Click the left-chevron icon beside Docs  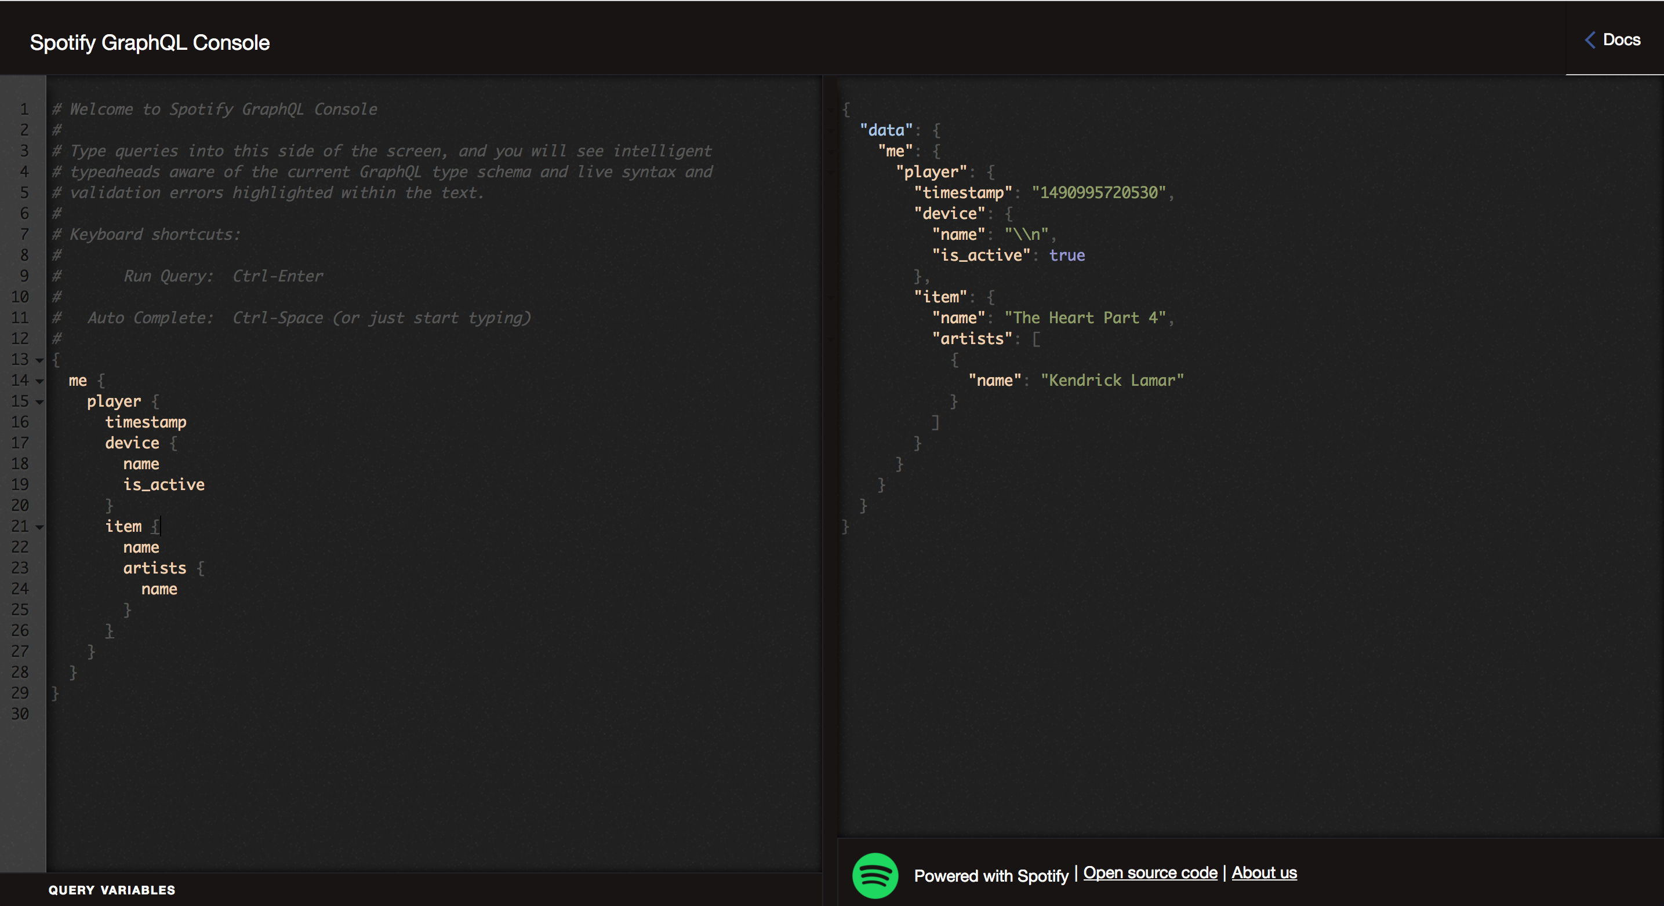tap(1590, 40)
